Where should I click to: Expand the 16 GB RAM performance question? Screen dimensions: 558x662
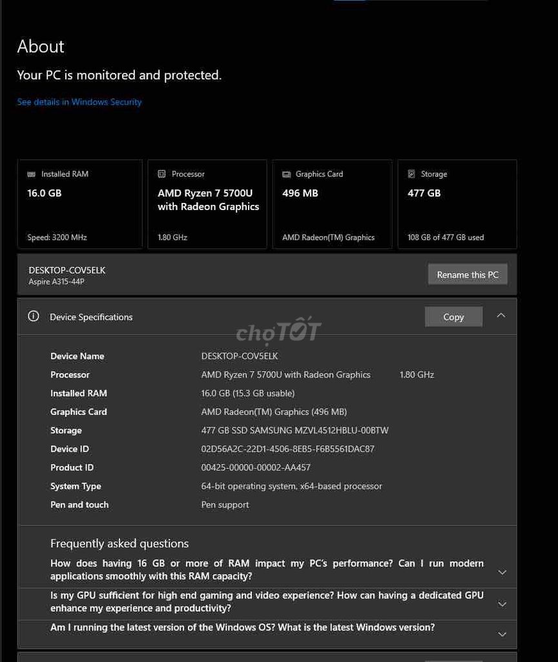[502, 573]
